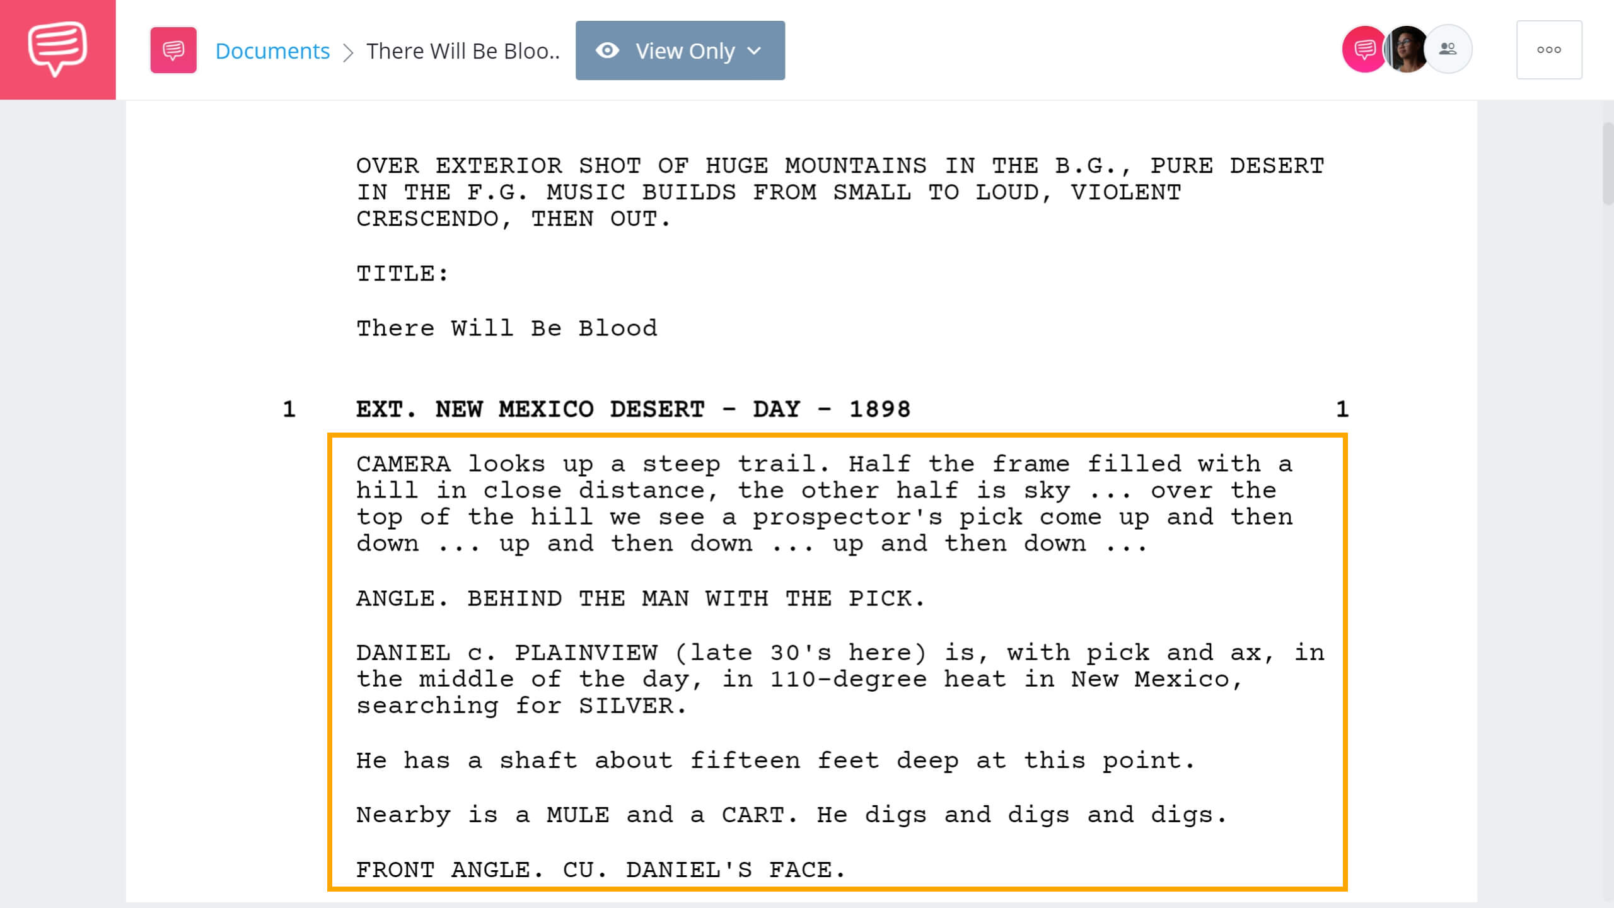Click scene number 1 marker on left

click(x=287, y=409)
